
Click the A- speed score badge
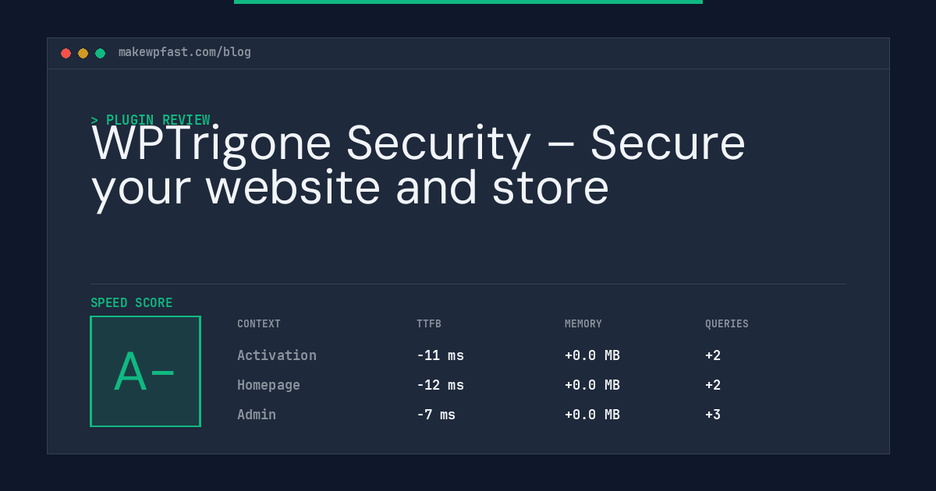(x=146, y=371)
